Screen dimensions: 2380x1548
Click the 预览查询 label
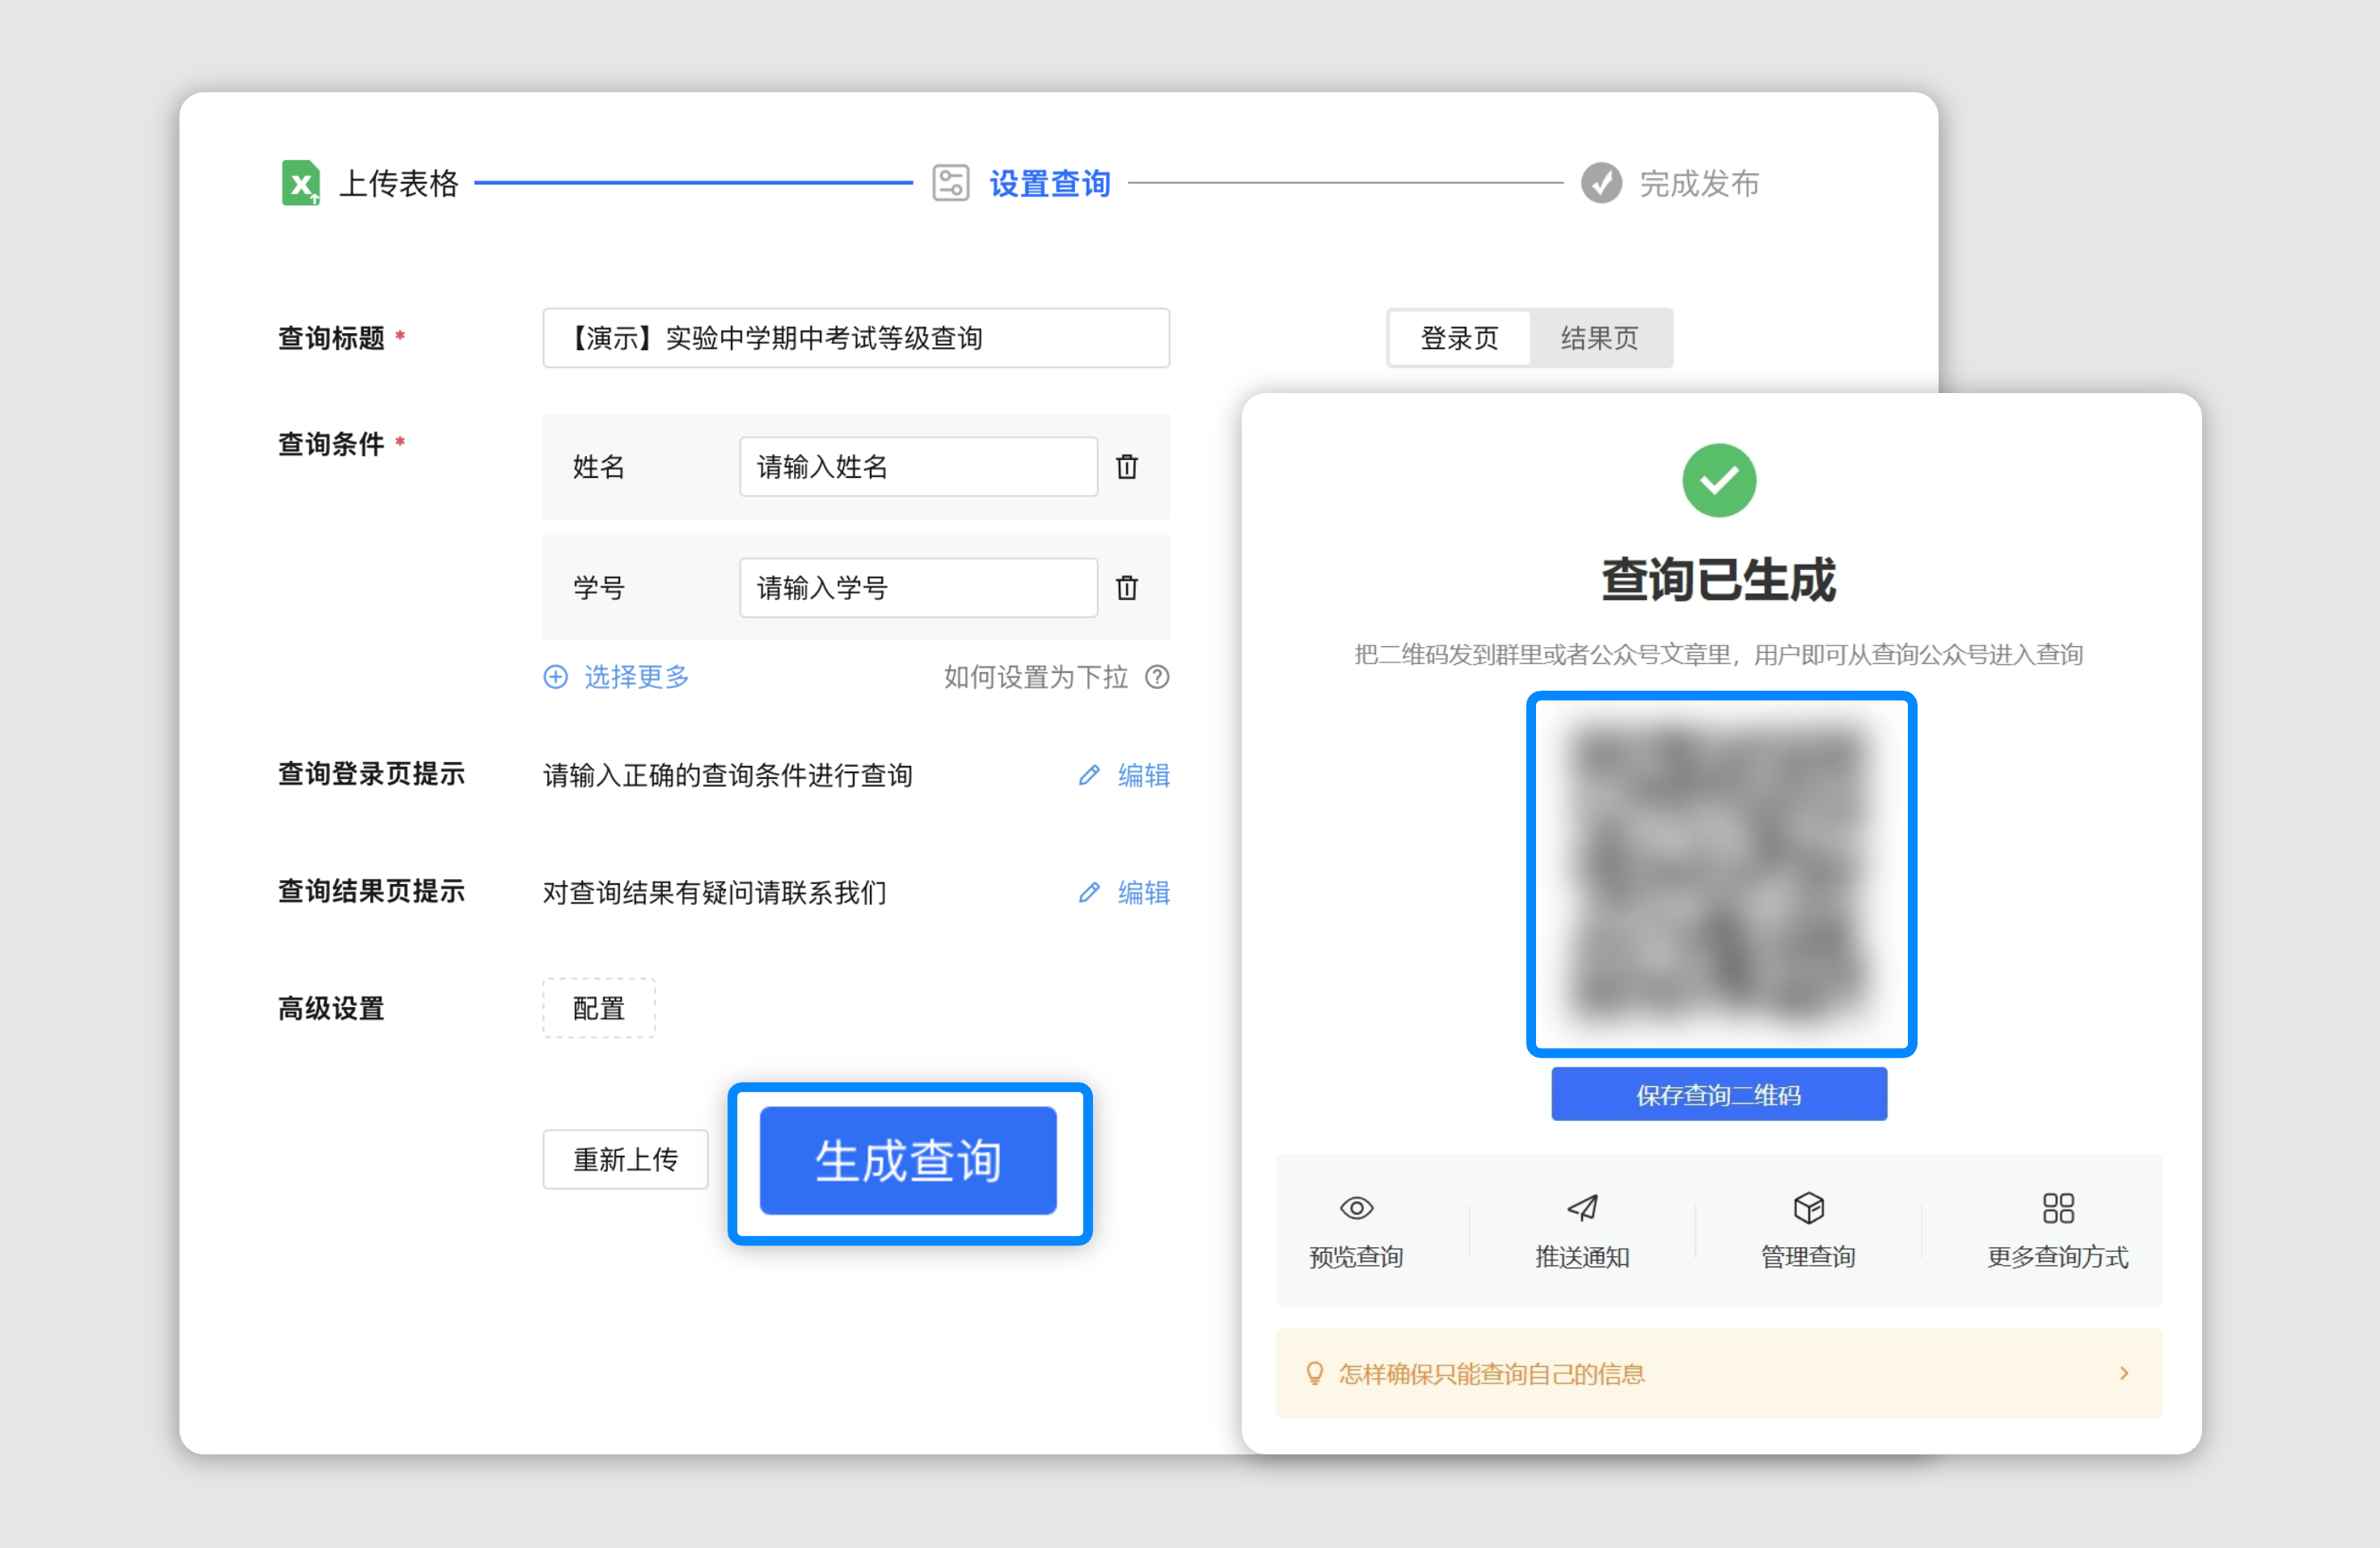click(1356, 1257)
